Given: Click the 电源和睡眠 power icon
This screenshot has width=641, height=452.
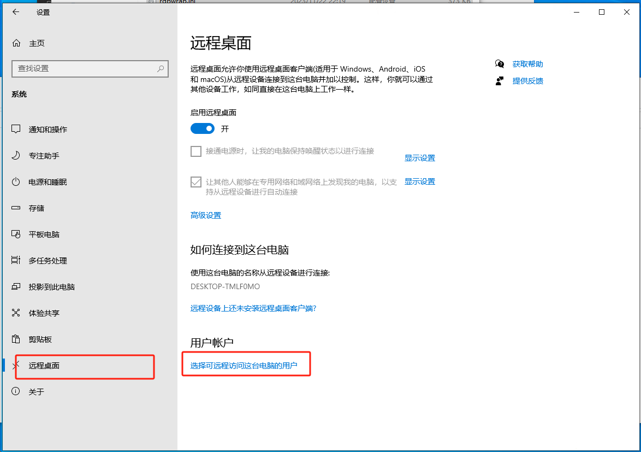Looking at the screenshot, I should [x=16, y=181].
